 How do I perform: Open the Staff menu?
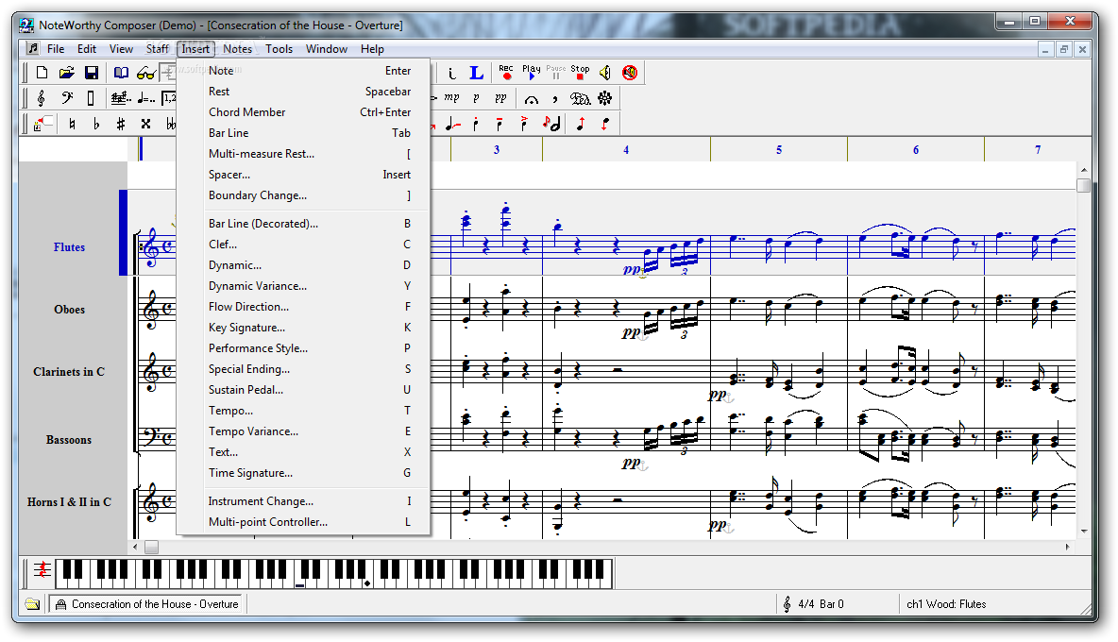point(157,48)
